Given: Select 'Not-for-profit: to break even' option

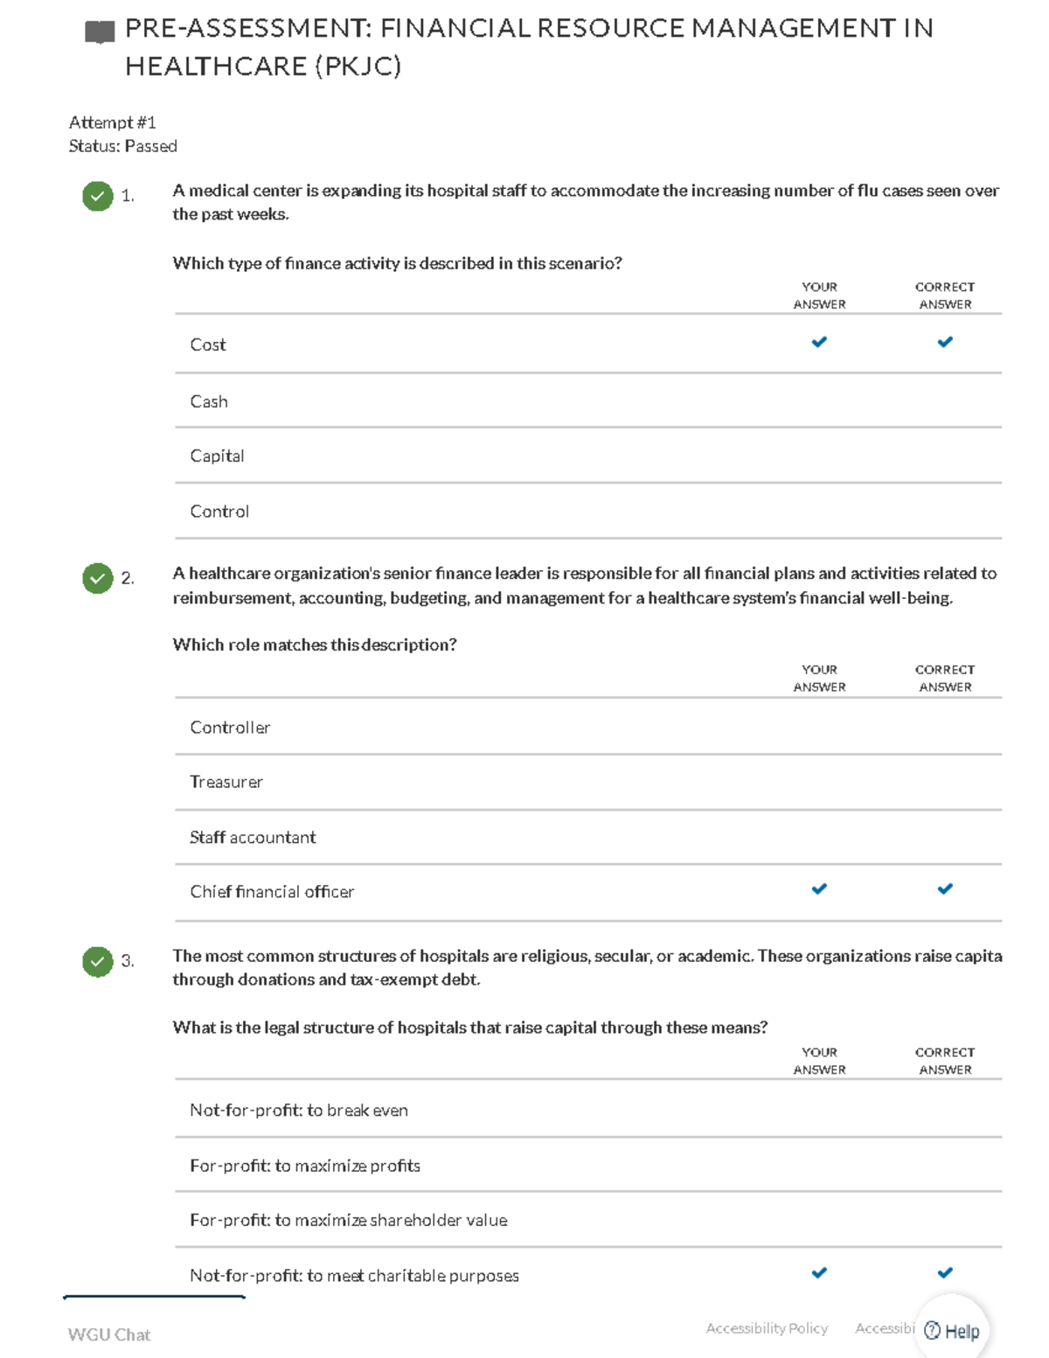Looking at the screenshot, I should (299, 1111).
